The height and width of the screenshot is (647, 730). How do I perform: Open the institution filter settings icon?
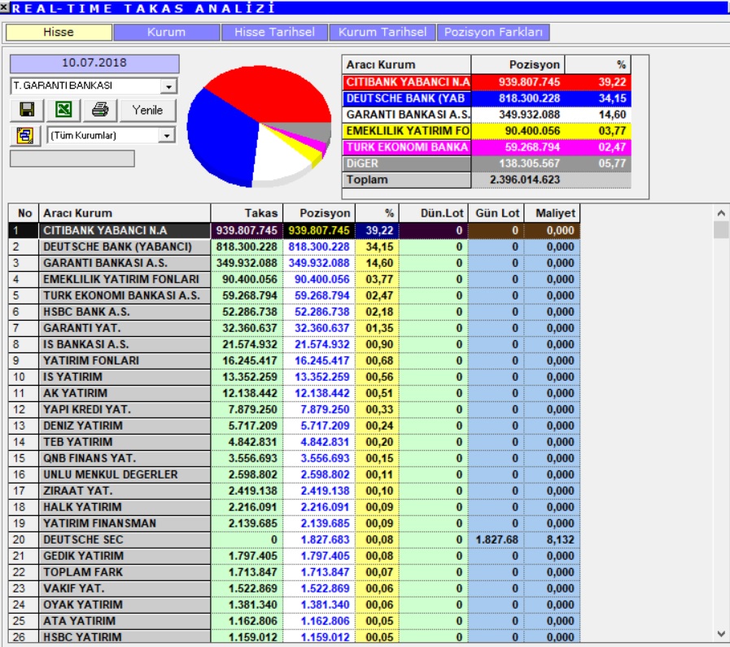tap(25, 135)
